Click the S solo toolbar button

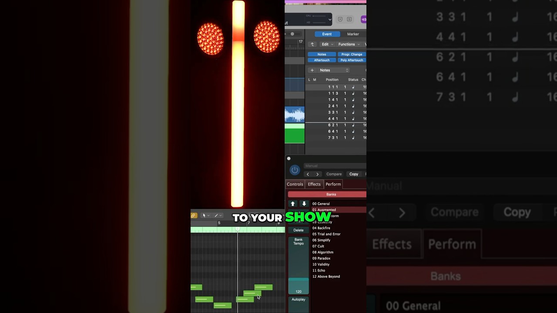(x=349, y=20)
